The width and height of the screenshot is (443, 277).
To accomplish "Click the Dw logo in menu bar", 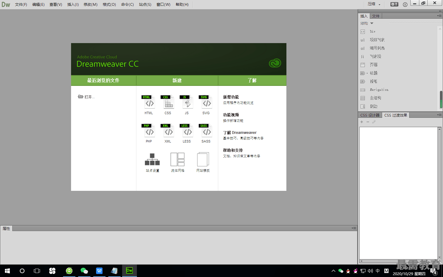I will (6, 4).
